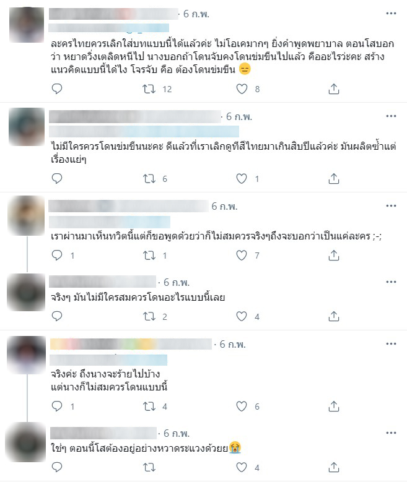Reply to the first tweet about Thai dramas
Image resolution: width=407 pixels, height=482 pixels.
coord(57,89)
